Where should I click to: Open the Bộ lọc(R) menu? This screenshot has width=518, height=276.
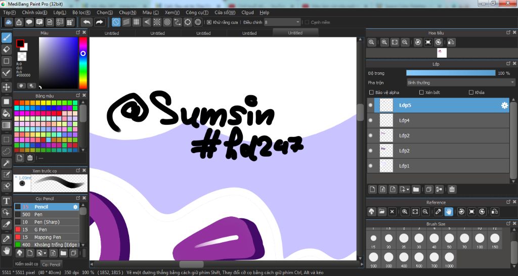81,13
